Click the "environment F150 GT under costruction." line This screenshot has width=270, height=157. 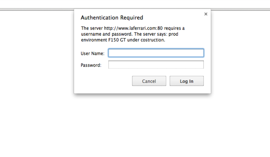pyautogui.click(x=123, y=40)
